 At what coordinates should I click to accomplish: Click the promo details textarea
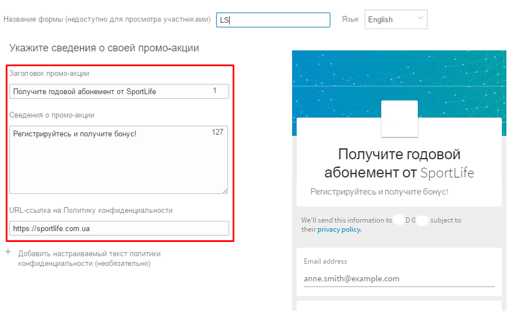click(118, 160)
